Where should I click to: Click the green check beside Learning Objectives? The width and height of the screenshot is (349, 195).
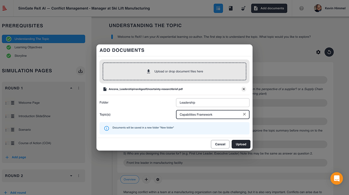[x=9, y=47]
